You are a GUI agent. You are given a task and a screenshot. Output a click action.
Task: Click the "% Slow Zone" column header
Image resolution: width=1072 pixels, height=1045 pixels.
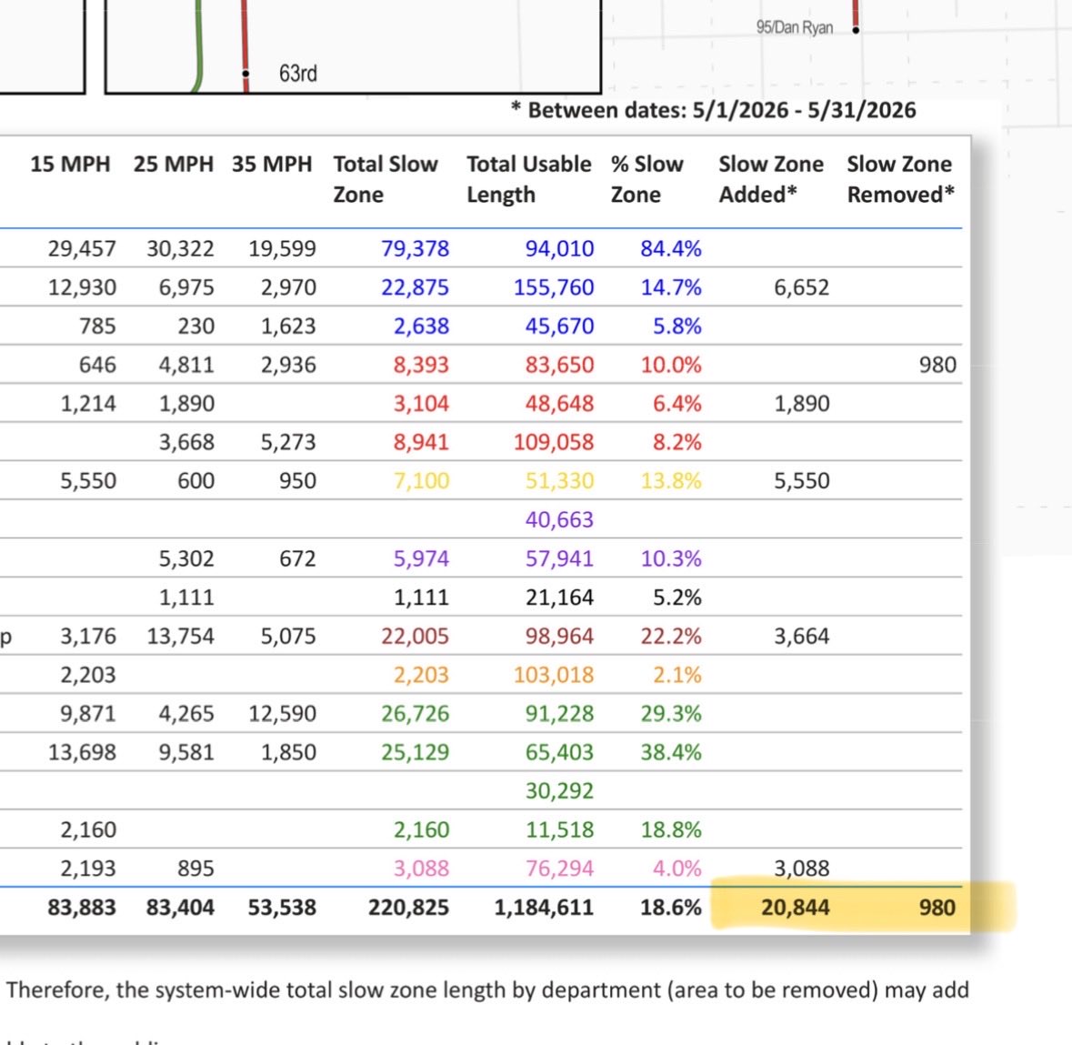[x=646, y=179]
